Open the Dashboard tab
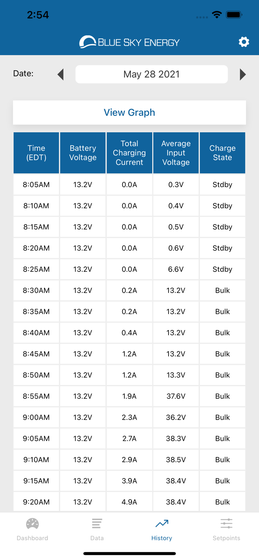This screenshot has height=560, width=259. (x=33, y=529)
